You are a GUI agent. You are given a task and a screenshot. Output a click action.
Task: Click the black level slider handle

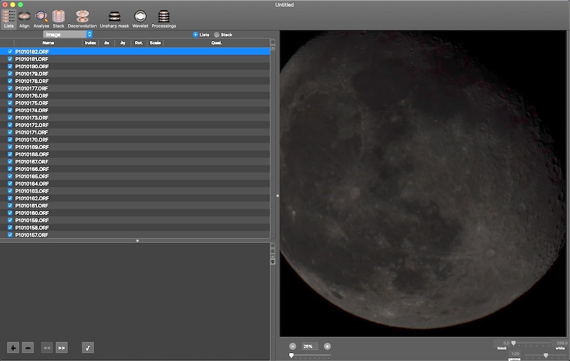514,343
